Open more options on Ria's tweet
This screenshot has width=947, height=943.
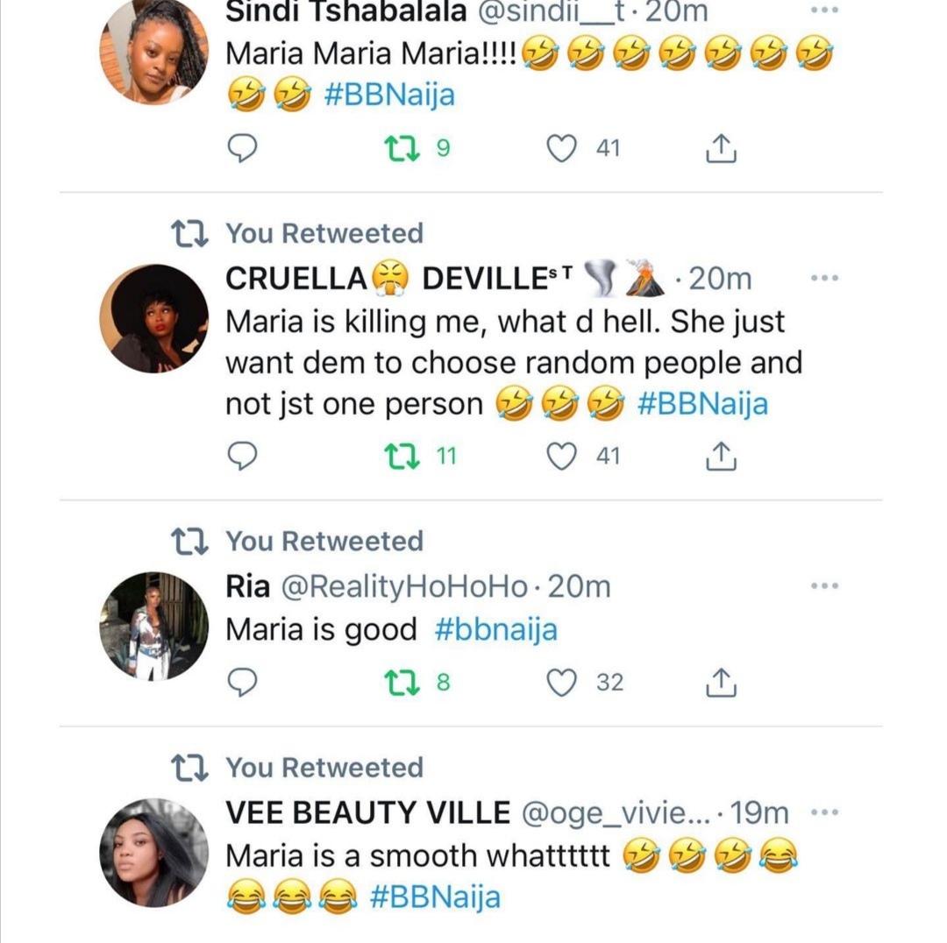[824, 585]
